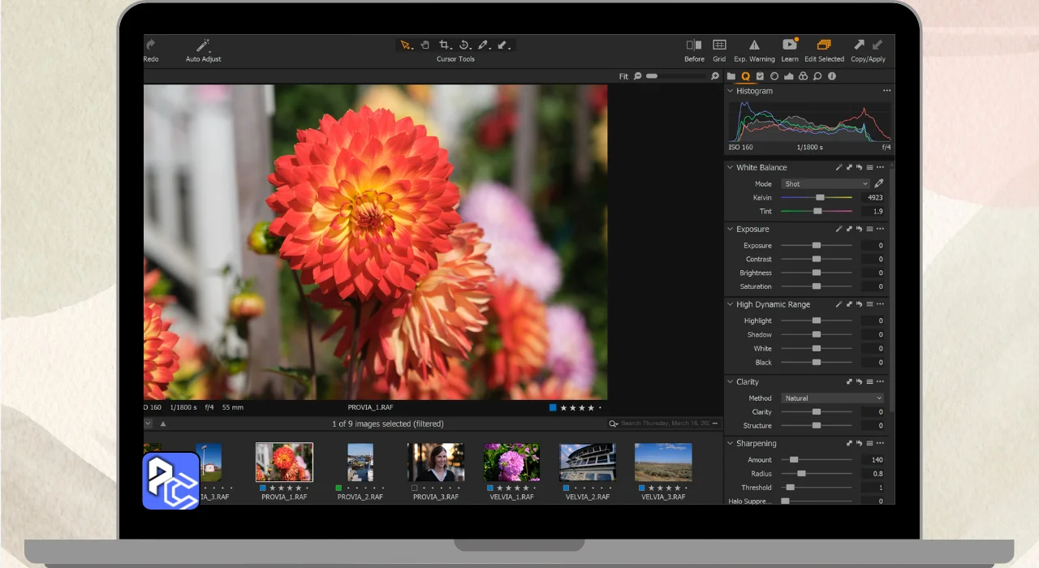Image resolution: width=1039 pixels, height=568 pixels.
Task: Open the Clarity Method dropdown
Action: pyautogui.click(x=832, y=398)
